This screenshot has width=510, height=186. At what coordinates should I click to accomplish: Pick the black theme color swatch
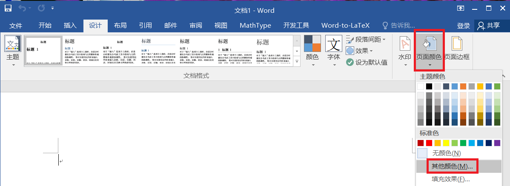pos(429,86)
